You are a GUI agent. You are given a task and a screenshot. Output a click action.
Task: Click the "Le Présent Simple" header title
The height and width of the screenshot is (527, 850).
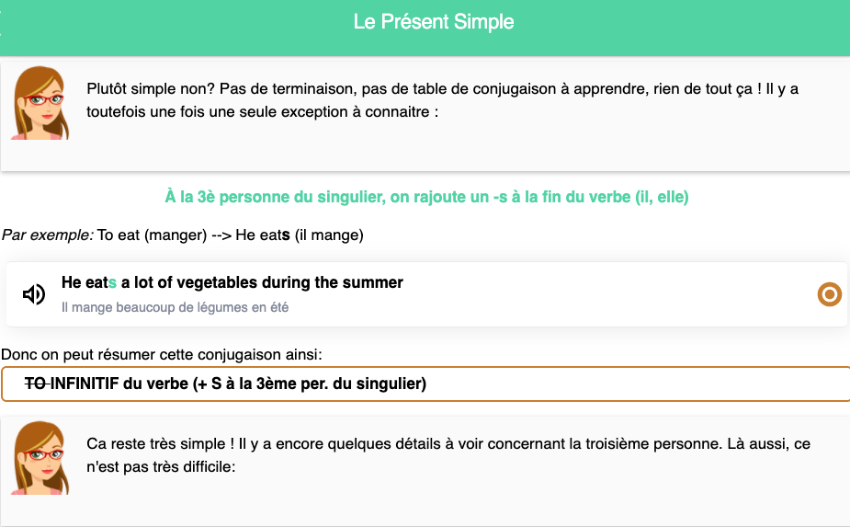point(434,21)
